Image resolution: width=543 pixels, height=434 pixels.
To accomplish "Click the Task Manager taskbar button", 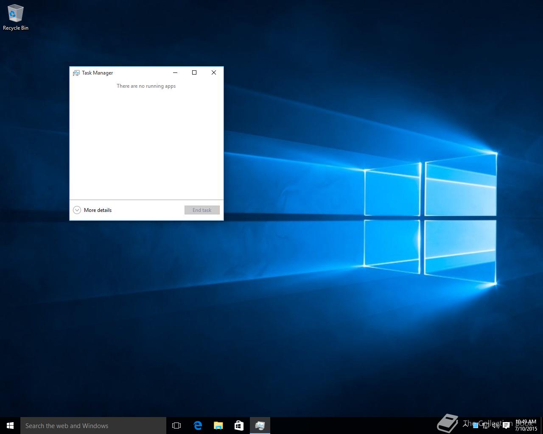I will click(x=260, y=426).
